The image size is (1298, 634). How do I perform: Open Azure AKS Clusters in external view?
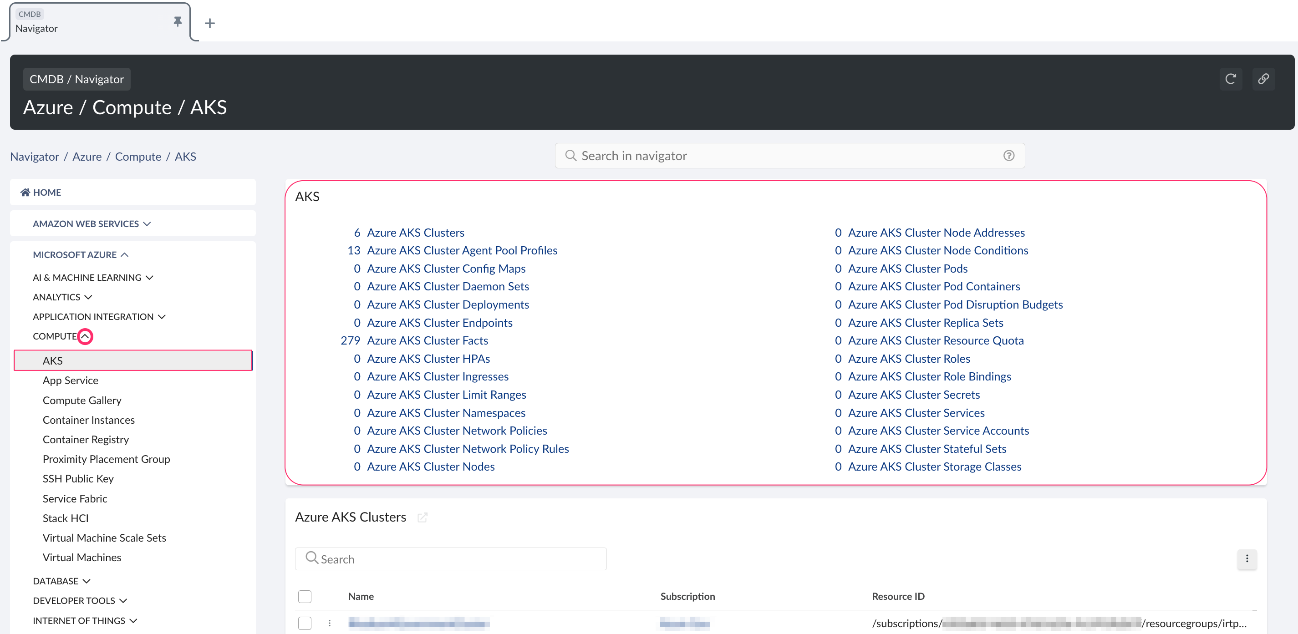[x=423, y=517]
